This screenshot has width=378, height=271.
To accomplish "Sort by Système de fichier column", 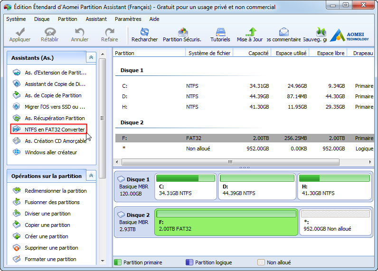I will click(x=209, y=53).
